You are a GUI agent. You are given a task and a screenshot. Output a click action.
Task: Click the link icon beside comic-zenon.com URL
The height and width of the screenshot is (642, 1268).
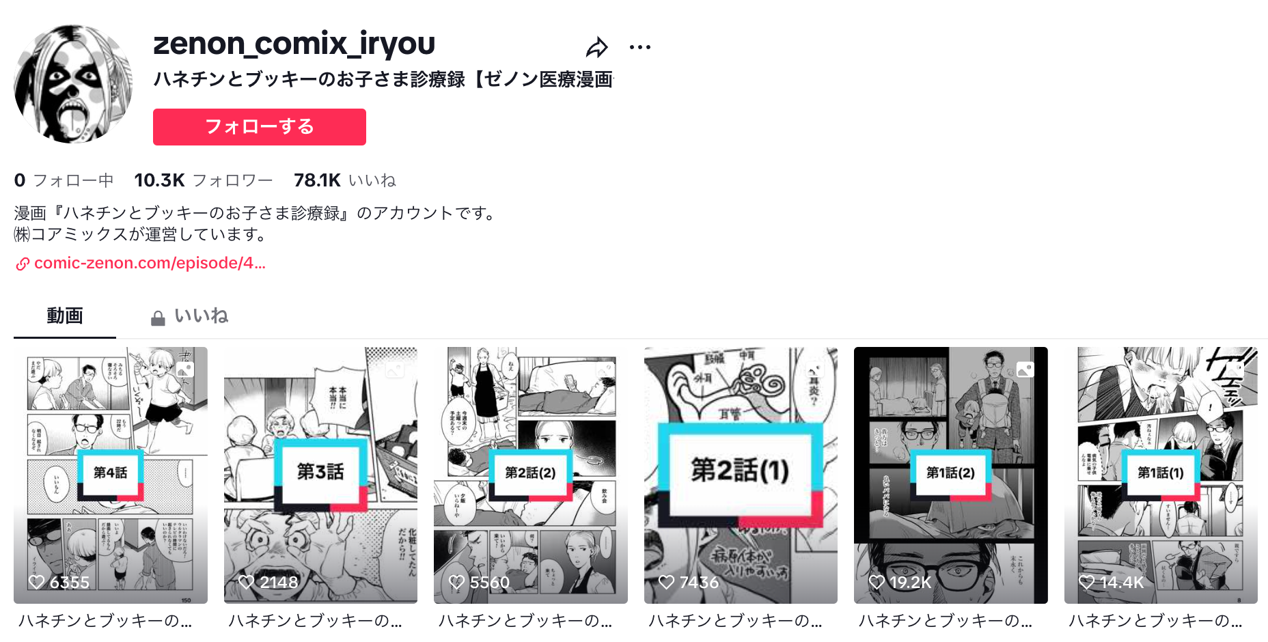coord(23,264)
